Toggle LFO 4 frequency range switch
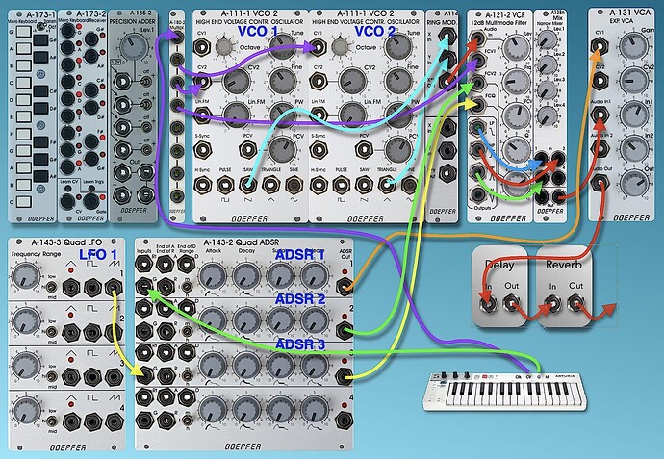The height and width of the screenshot is (459, 664). tap(51, 421)
